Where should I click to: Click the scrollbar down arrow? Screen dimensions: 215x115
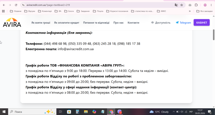[x=214, y=107]
